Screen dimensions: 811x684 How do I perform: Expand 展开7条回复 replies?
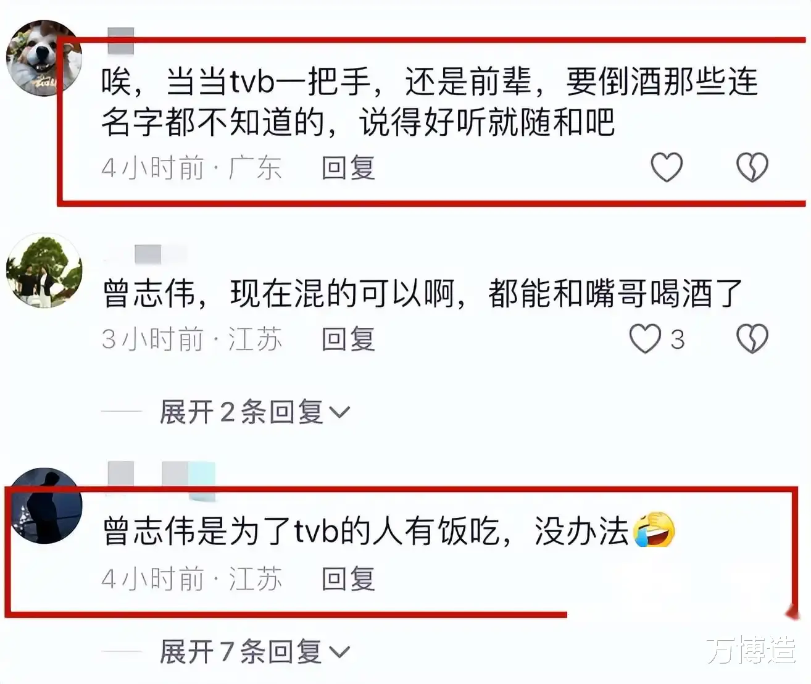point(254,651)
